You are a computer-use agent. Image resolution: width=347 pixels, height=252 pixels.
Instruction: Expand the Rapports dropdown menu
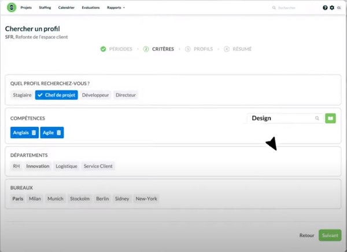click(116, 8)
